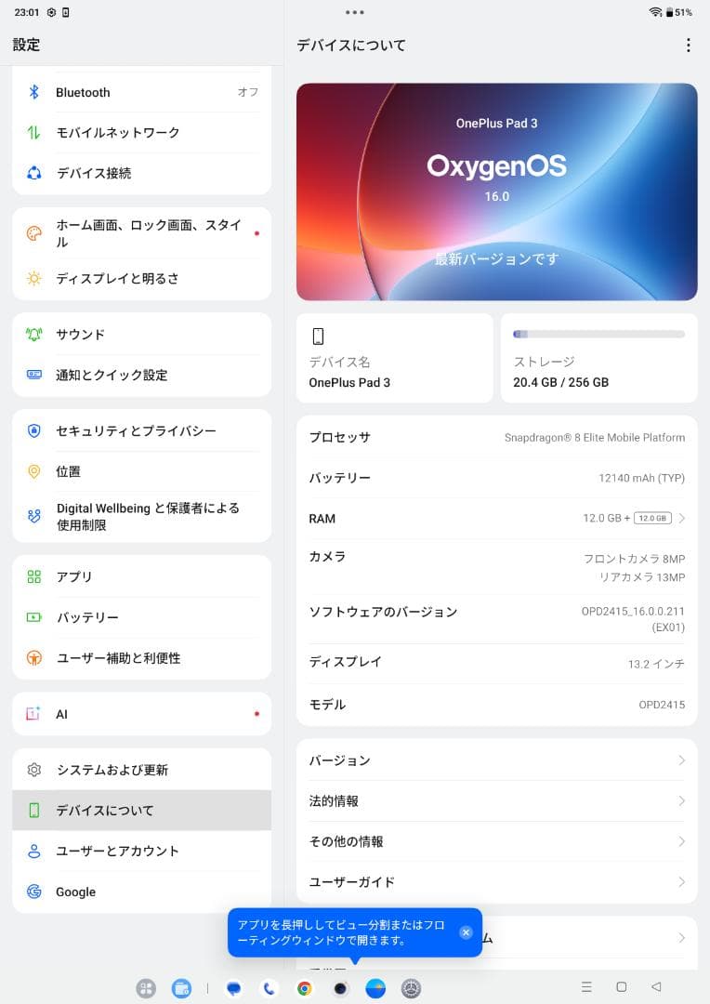
Task: Tap the フロントカメラ 8MP text
Action: (634, 559)
